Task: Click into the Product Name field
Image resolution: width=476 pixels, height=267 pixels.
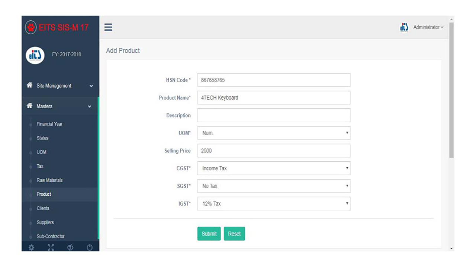Action: click(274, 98)
